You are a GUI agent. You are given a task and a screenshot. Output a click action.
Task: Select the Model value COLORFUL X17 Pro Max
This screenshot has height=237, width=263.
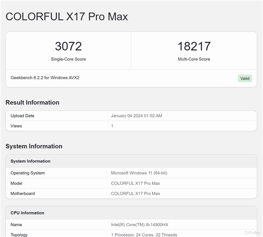coord(135,183)
